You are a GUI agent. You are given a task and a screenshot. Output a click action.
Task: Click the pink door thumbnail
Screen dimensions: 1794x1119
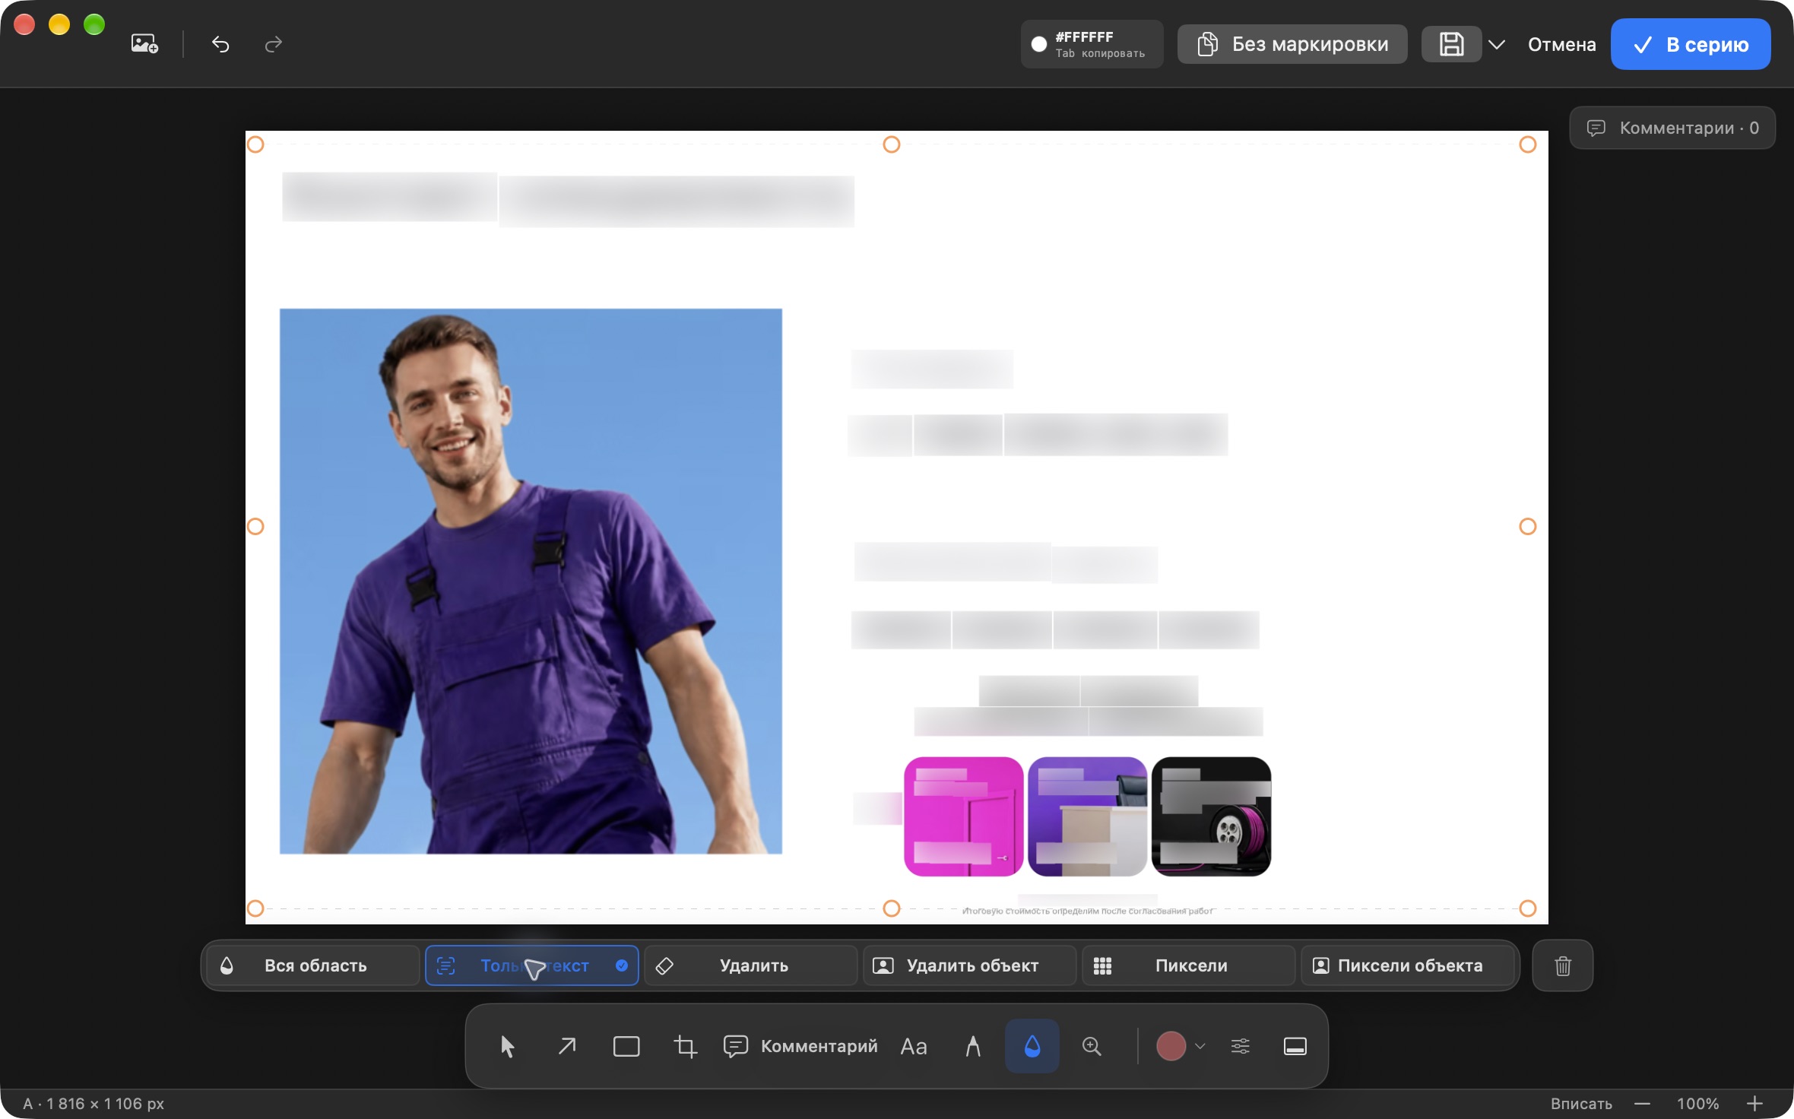pos(963,816)
